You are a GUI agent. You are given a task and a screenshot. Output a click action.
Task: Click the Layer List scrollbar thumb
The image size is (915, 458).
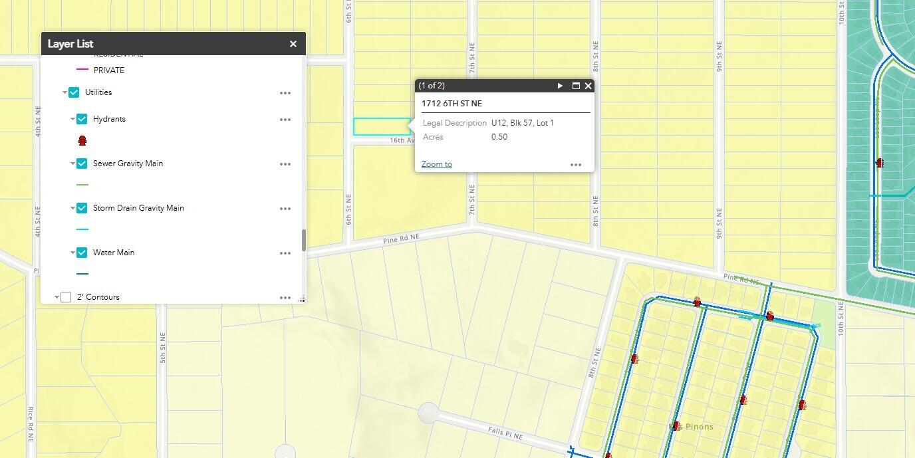click(304, 240)
